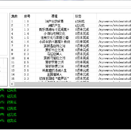Select course 赏析韦庄之词
Image resolution: width=131 pixels, height=131 pixels.
click(54, 50)
